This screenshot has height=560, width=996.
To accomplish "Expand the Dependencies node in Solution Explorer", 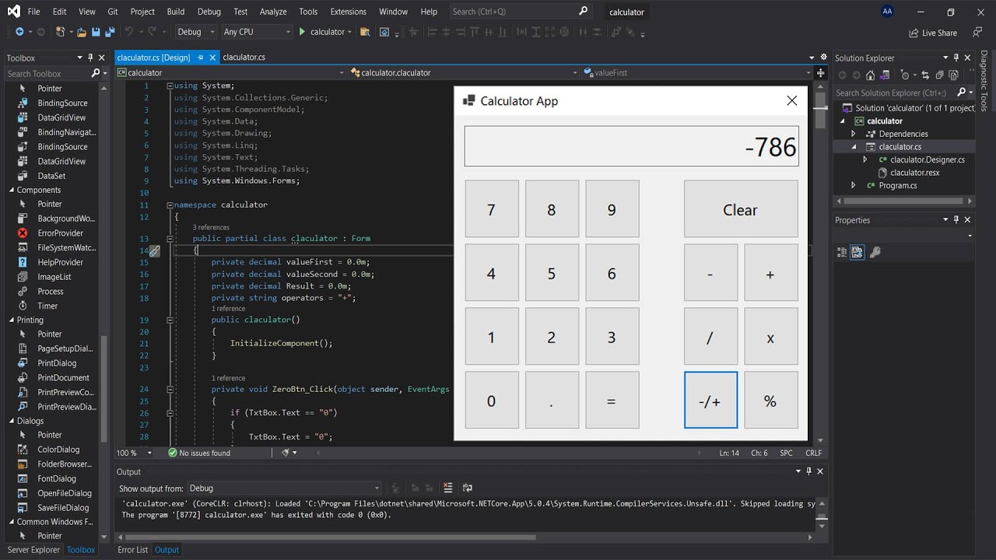I will coord(854,134).
